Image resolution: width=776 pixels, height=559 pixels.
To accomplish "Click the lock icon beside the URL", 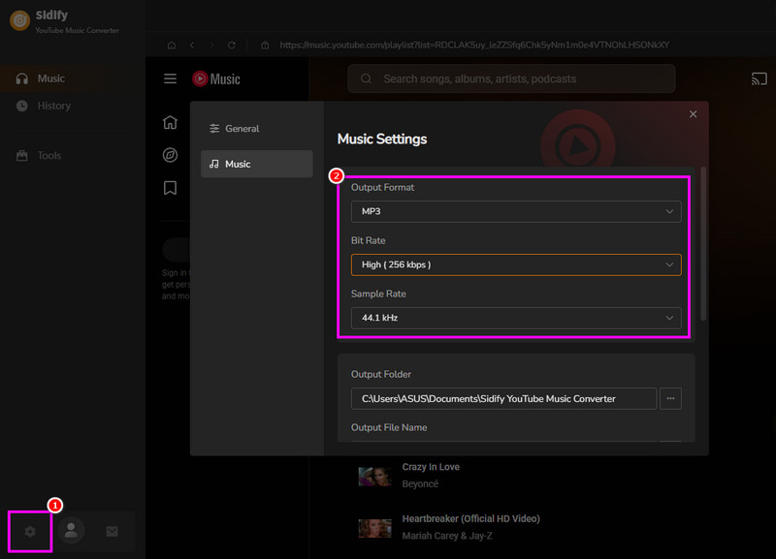I will (265, 45).
